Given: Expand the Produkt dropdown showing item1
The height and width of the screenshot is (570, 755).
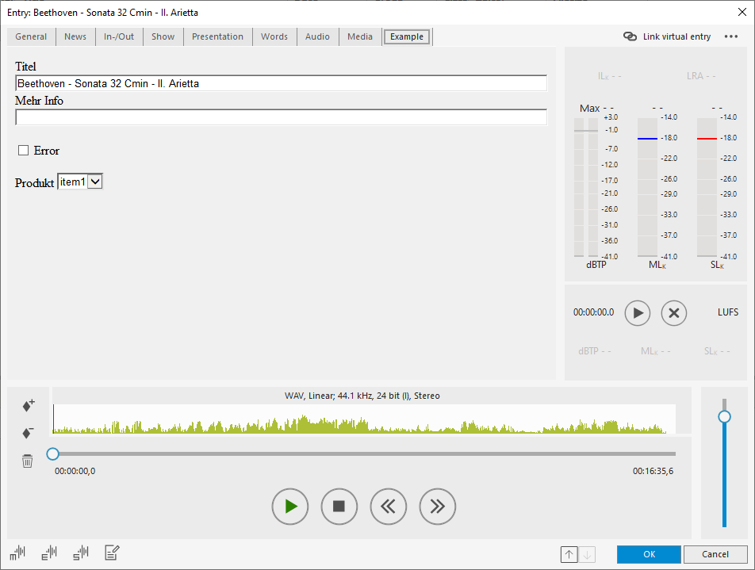Looking at the screenshot, I should [94, 182].
